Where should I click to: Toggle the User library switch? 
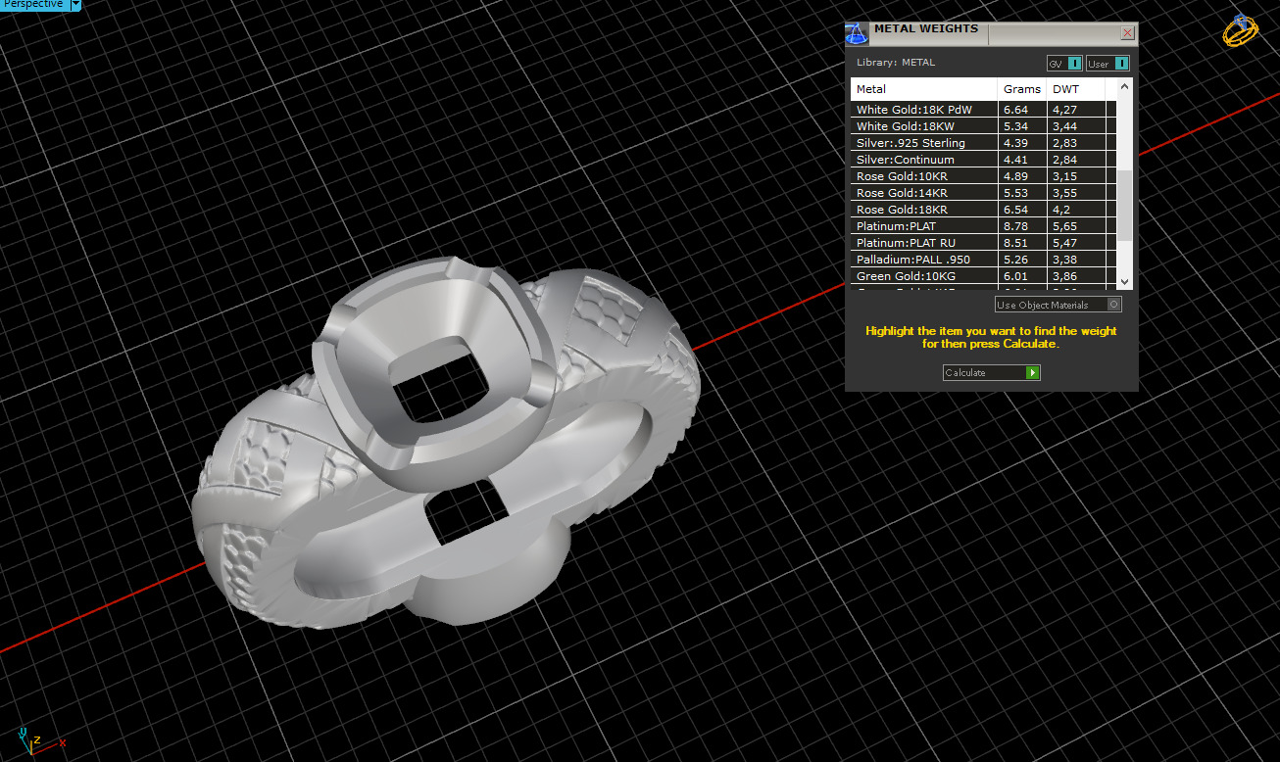pos(1108,64)
